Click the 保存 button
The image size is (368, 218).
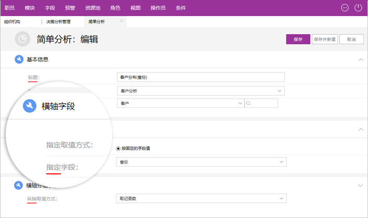tap(298, 39)
